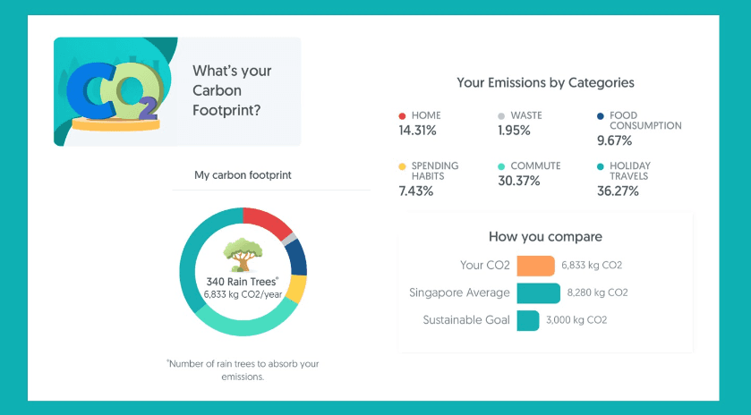
Task: Click the green COMMUTE legend dot
Action: click(501, 166)
